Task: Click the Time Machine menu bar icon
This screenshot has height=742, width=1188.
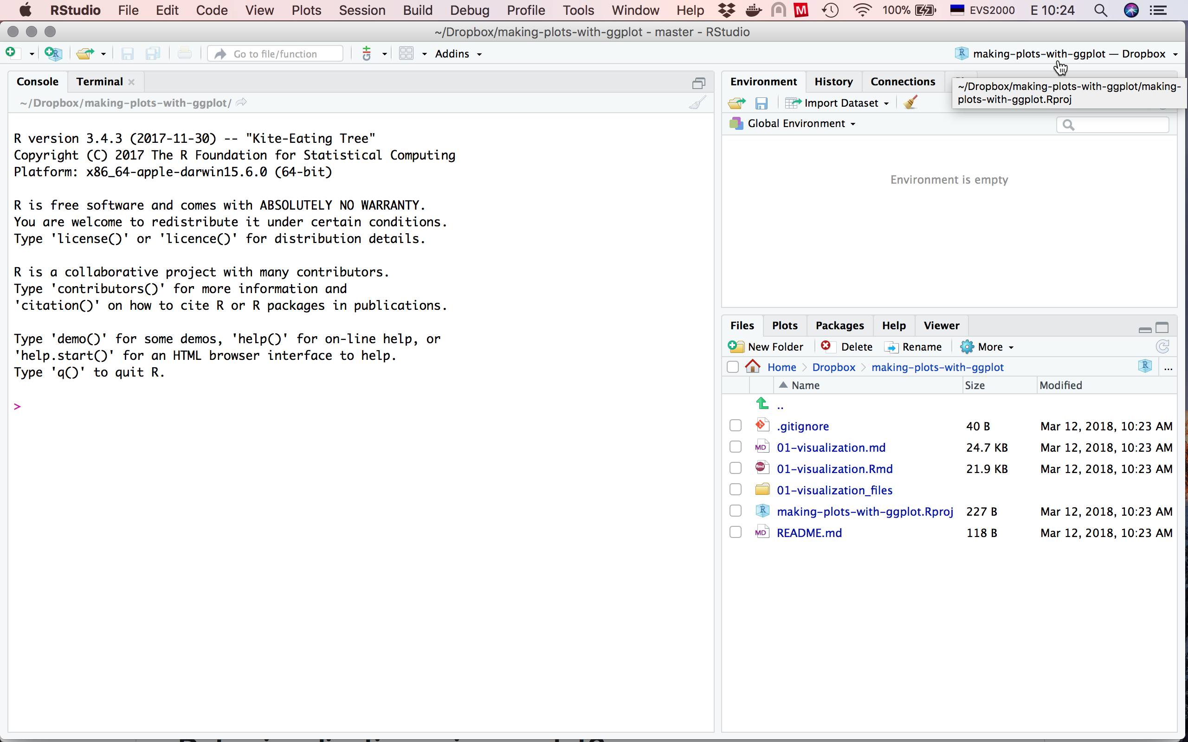Action: coord(830,10)
